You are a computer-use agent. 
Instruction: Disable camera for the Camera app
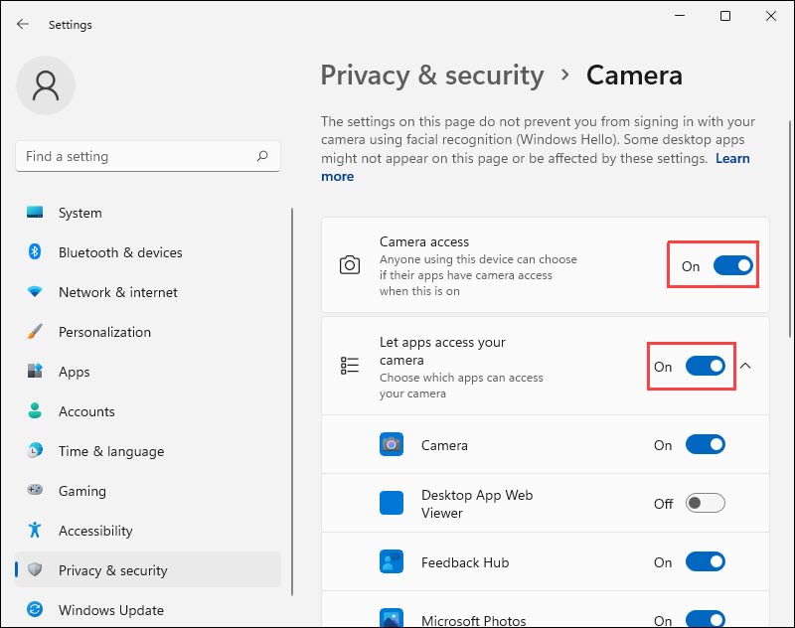[x=706, y=444]
